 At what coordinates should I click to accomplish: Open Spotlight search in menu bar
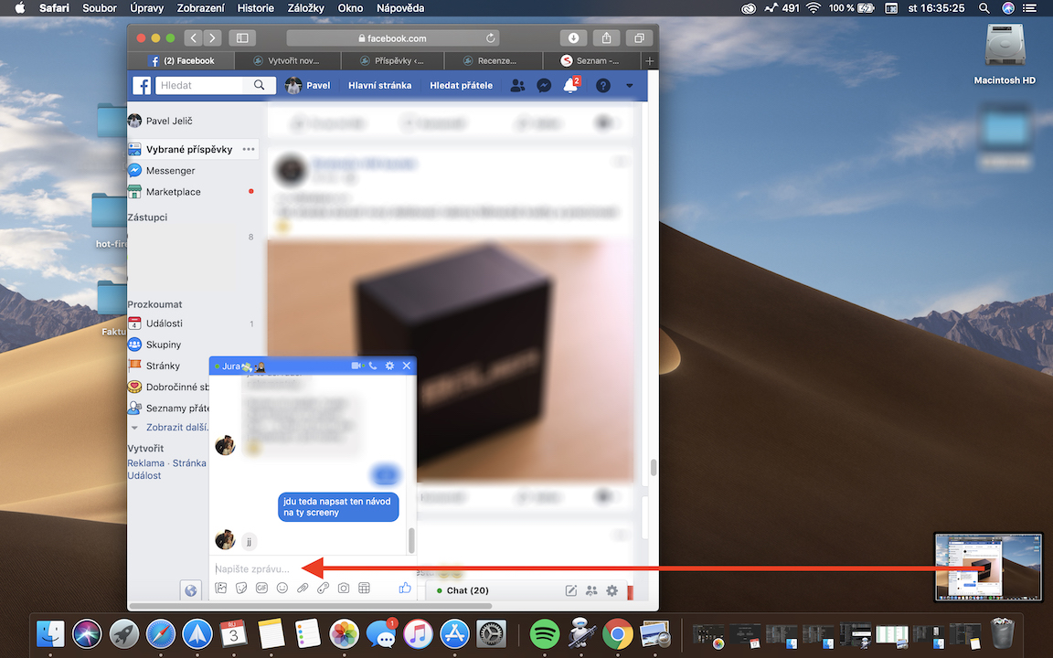point(984,8)
